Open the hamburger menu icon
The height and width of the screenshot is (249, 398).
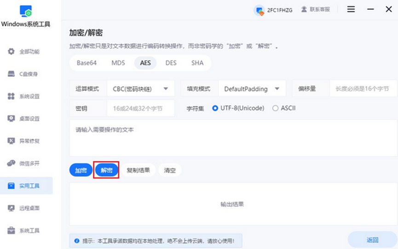pyautogui.click(x=351, y=9)
